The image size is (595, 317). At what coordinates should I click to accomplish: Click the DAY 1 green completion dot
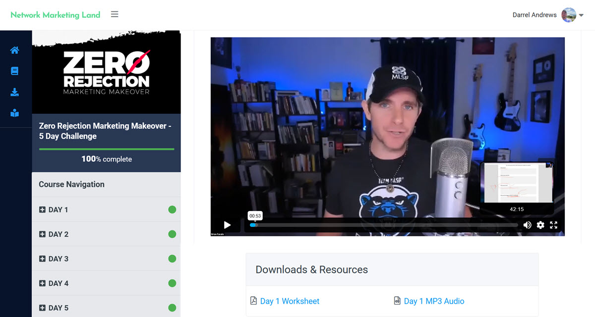(172, 210)
